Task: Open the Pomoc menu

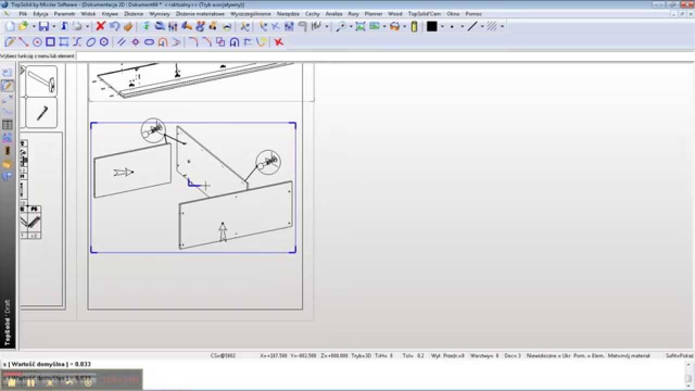Action: (x=473, y=14)
